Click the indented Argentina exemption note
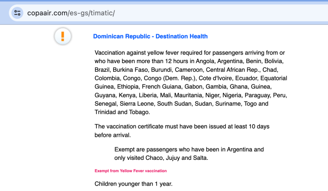The height and width of the screenshot is (191, 328). (x=189, y=154)
